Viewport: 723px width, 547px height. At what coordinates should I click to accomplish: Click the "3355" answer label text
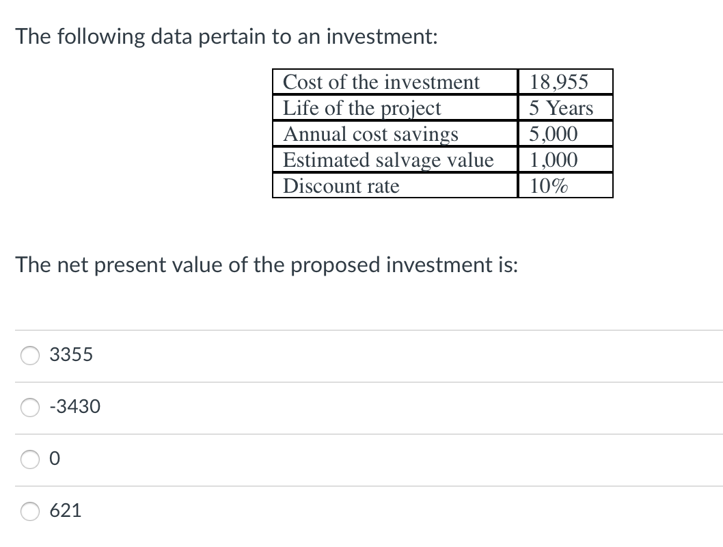tap(72, 355)
